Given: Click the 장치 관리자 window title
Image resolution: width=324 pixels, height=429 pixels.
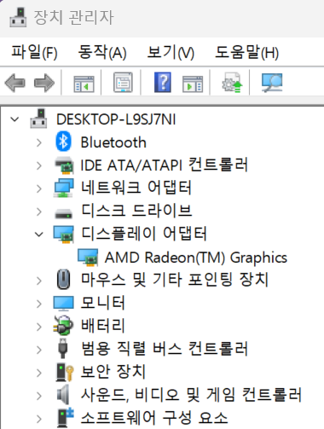Looking at the screenshot, I should [x=73, y=17].
